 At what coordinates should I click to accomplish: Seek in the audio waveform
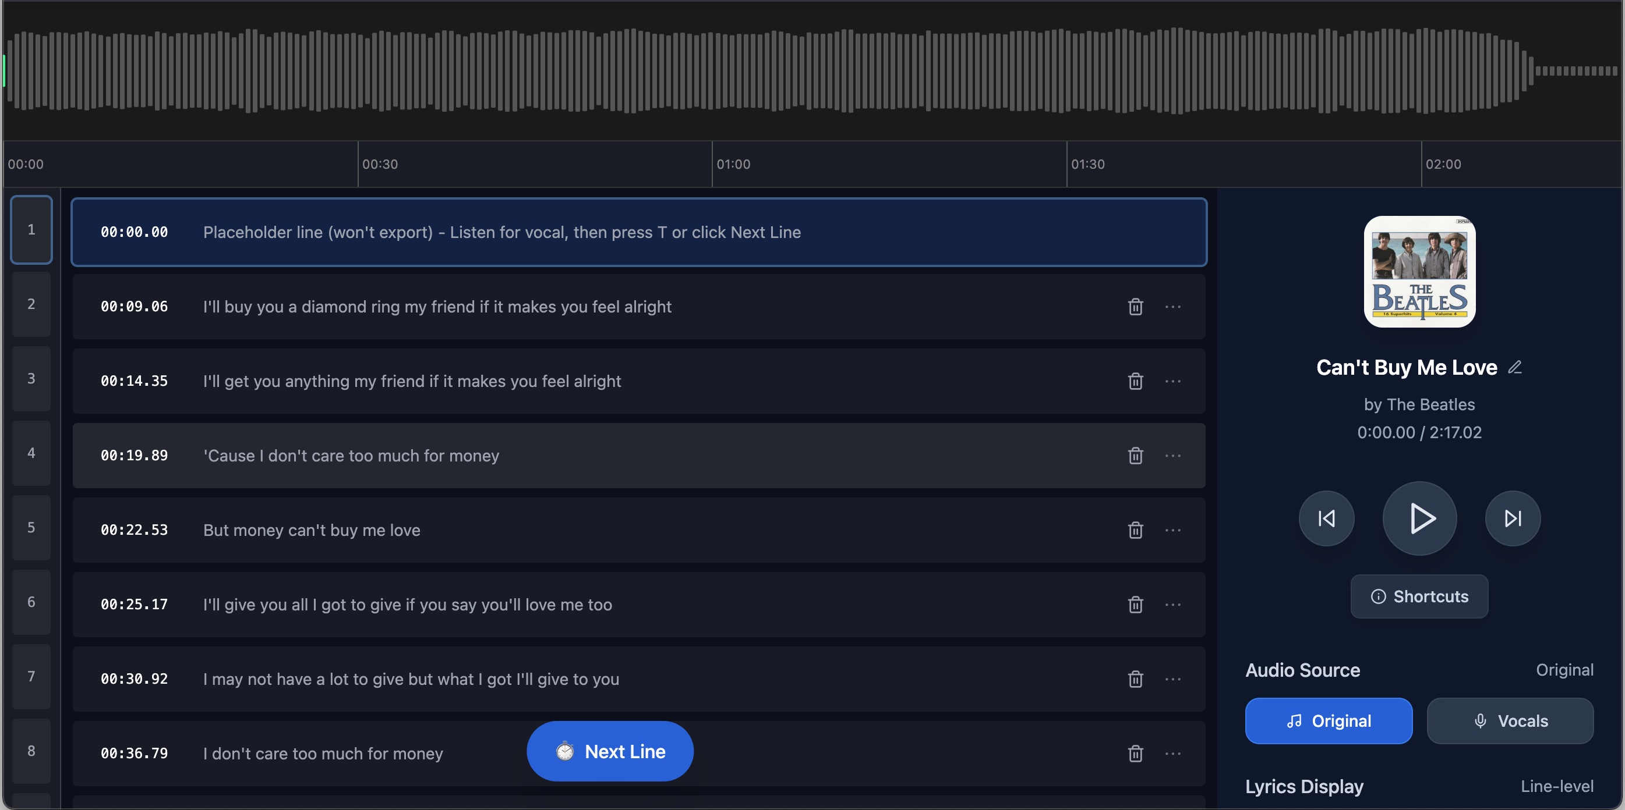812,70
